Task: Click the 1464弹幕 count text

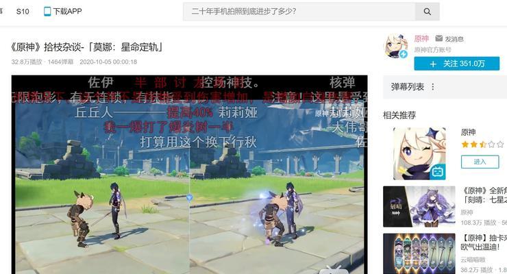Action: pyautogui.click(x=61, y=62)
